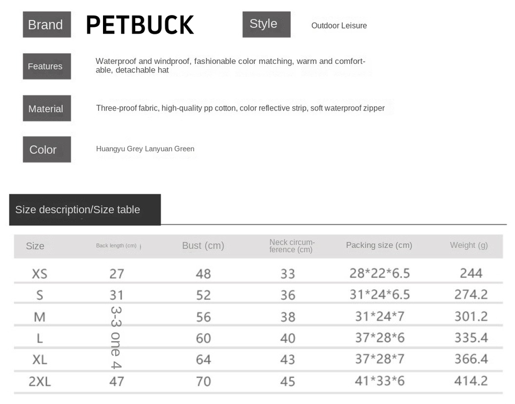
Task: Click the 2XL size row label
Action: [40, 381]
